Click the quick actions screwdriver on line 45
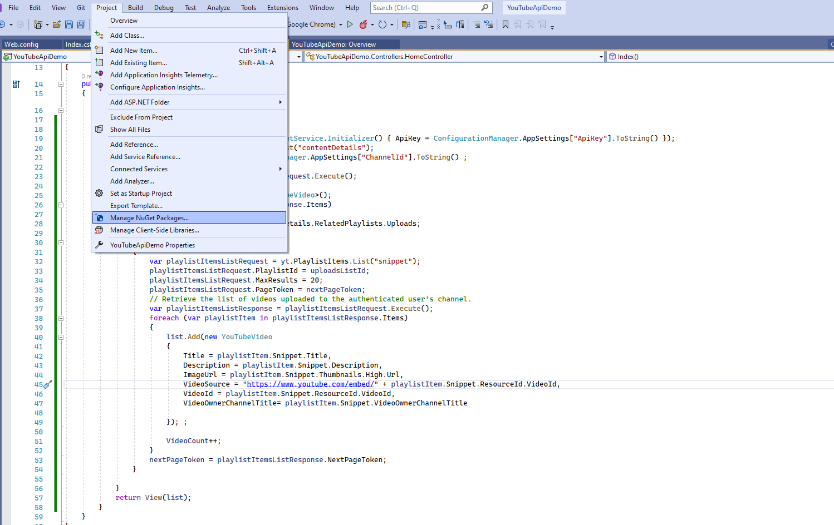The image size is (834, 525). (48, 384)
